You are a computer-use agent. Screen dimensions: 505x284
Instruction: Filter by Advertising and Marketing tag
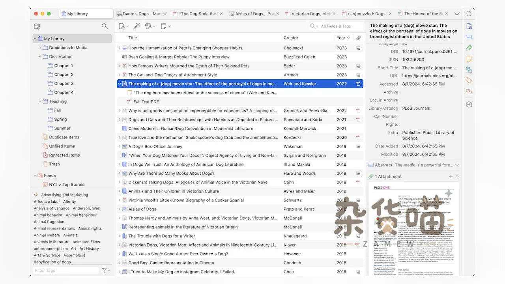(64, 195)
